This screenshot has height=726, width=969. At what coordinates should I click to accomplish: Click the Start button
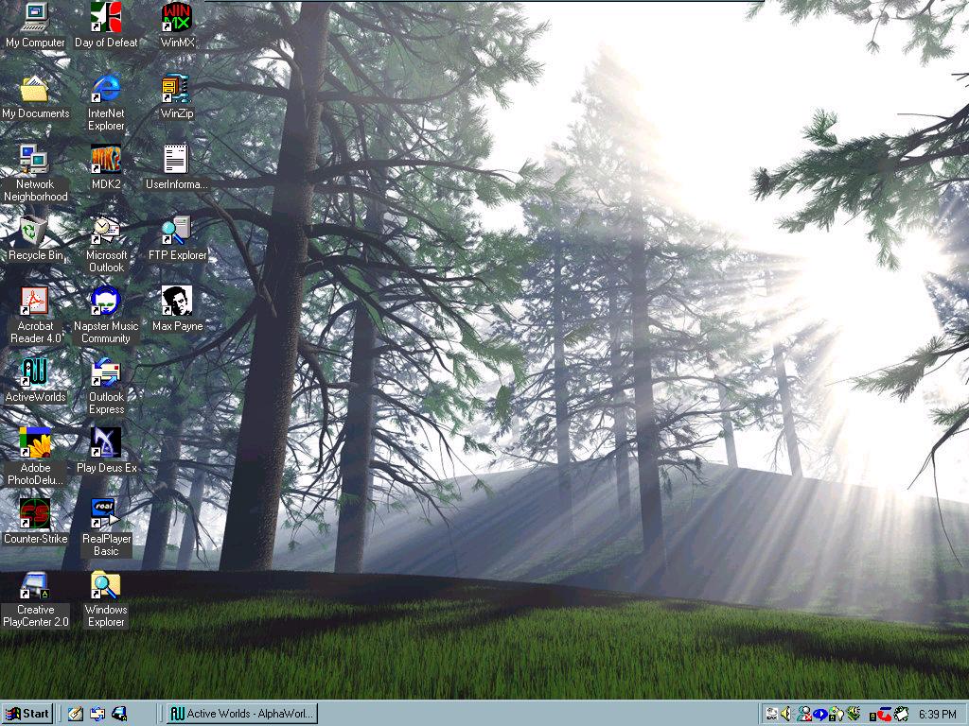28,714
